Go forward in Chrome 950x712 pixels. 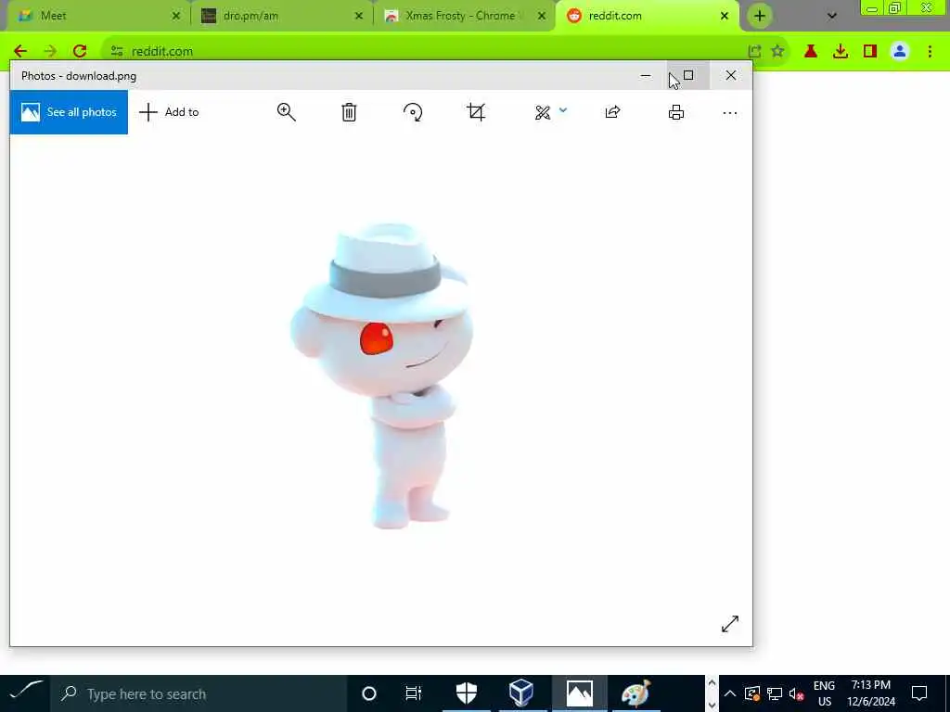(50, 51)
